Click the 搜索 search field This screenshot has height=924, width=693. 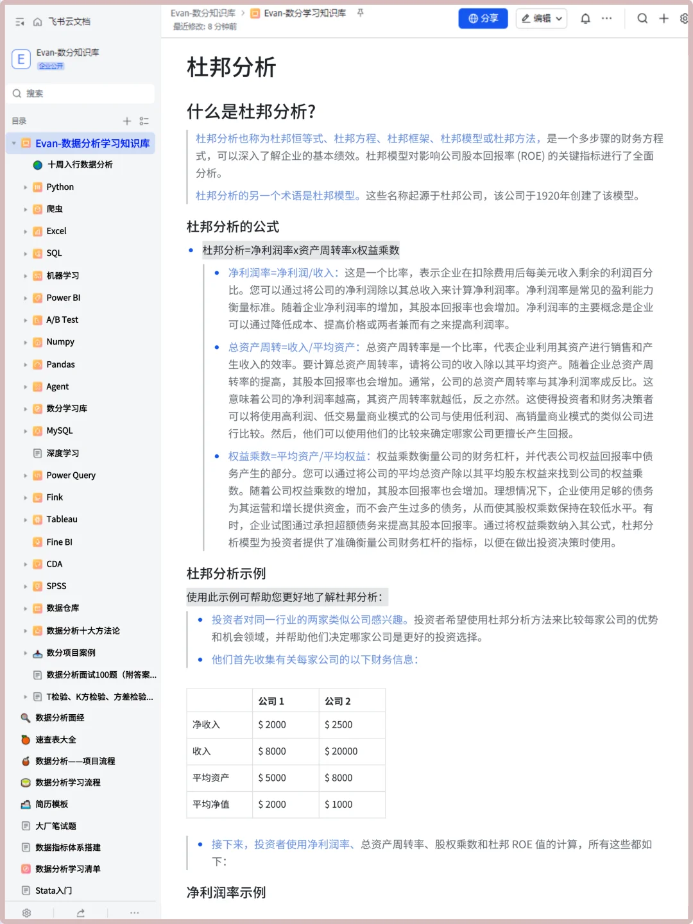(81, 94)
